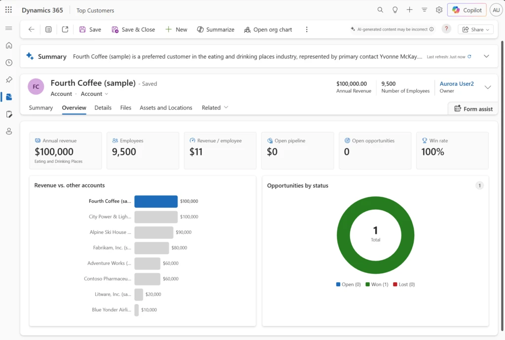Open the advanced filter icon

pyautogui.click(x=424, y=10)
